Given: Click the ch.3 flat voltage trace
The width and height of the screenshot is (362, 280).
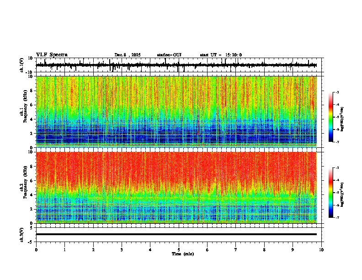Looking at the screenshot, I should coord(176,234).
